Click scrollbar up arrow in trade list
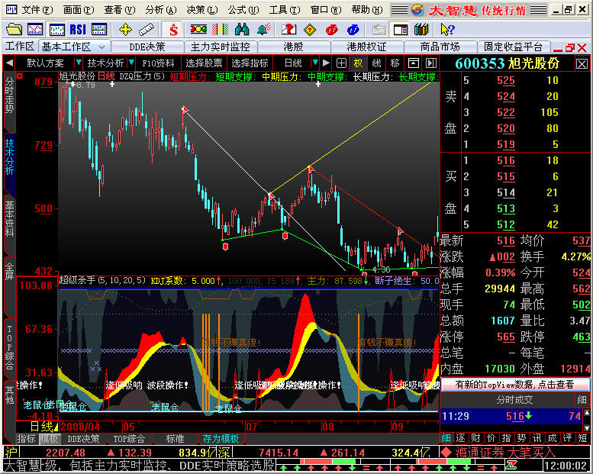The width and height of the screenshot is (593, 474). [587, 412]
